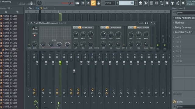Click the page icon in top toolbar
Screen dimensions: 195x109
167,3
